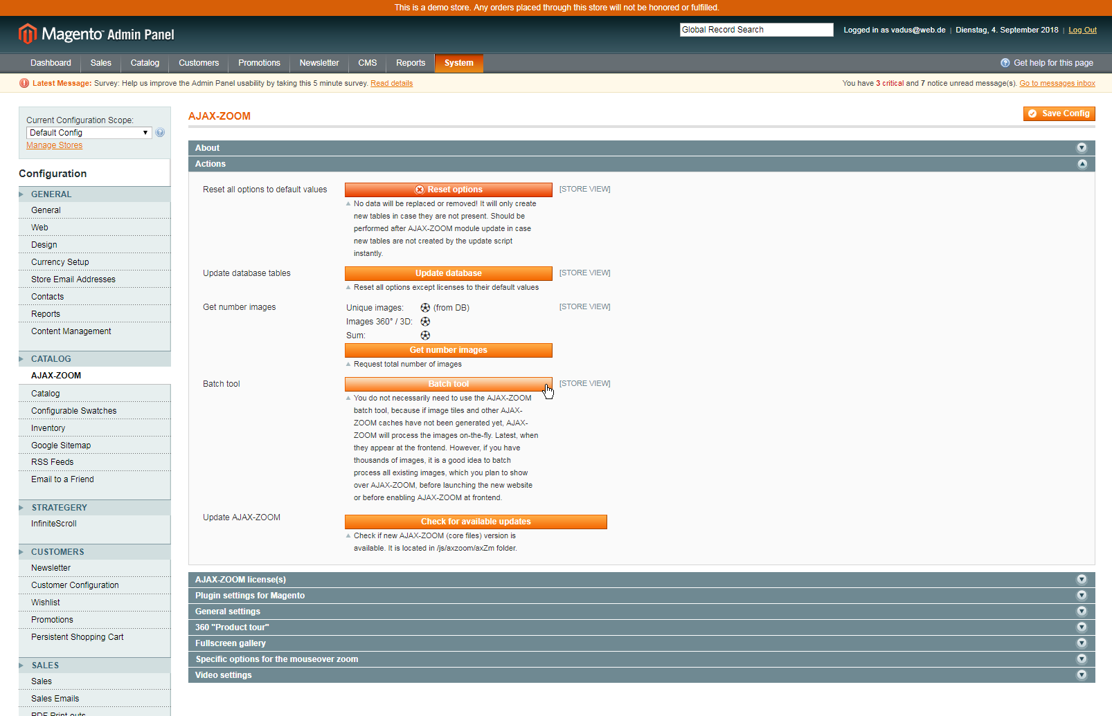Viewport: 1112px width, 716px height.
Task: Open the Read details link
Action: (x=391, y=83)
